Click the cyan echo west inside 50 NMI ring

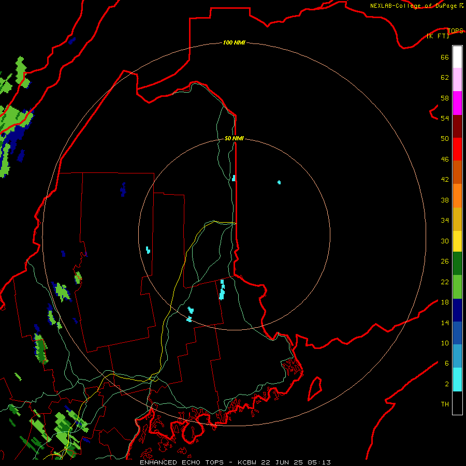(x=148, y=250)
